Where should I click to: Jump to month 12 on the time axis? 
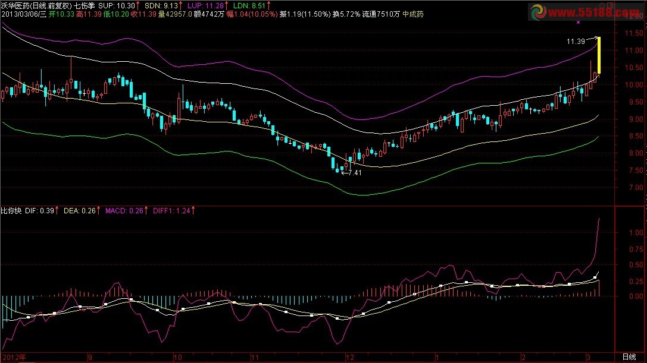pos(350,357)
